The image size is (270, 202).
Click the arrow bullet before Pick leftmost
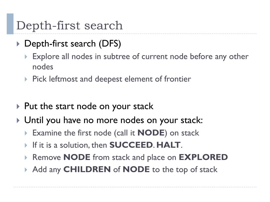coord(26,79)
